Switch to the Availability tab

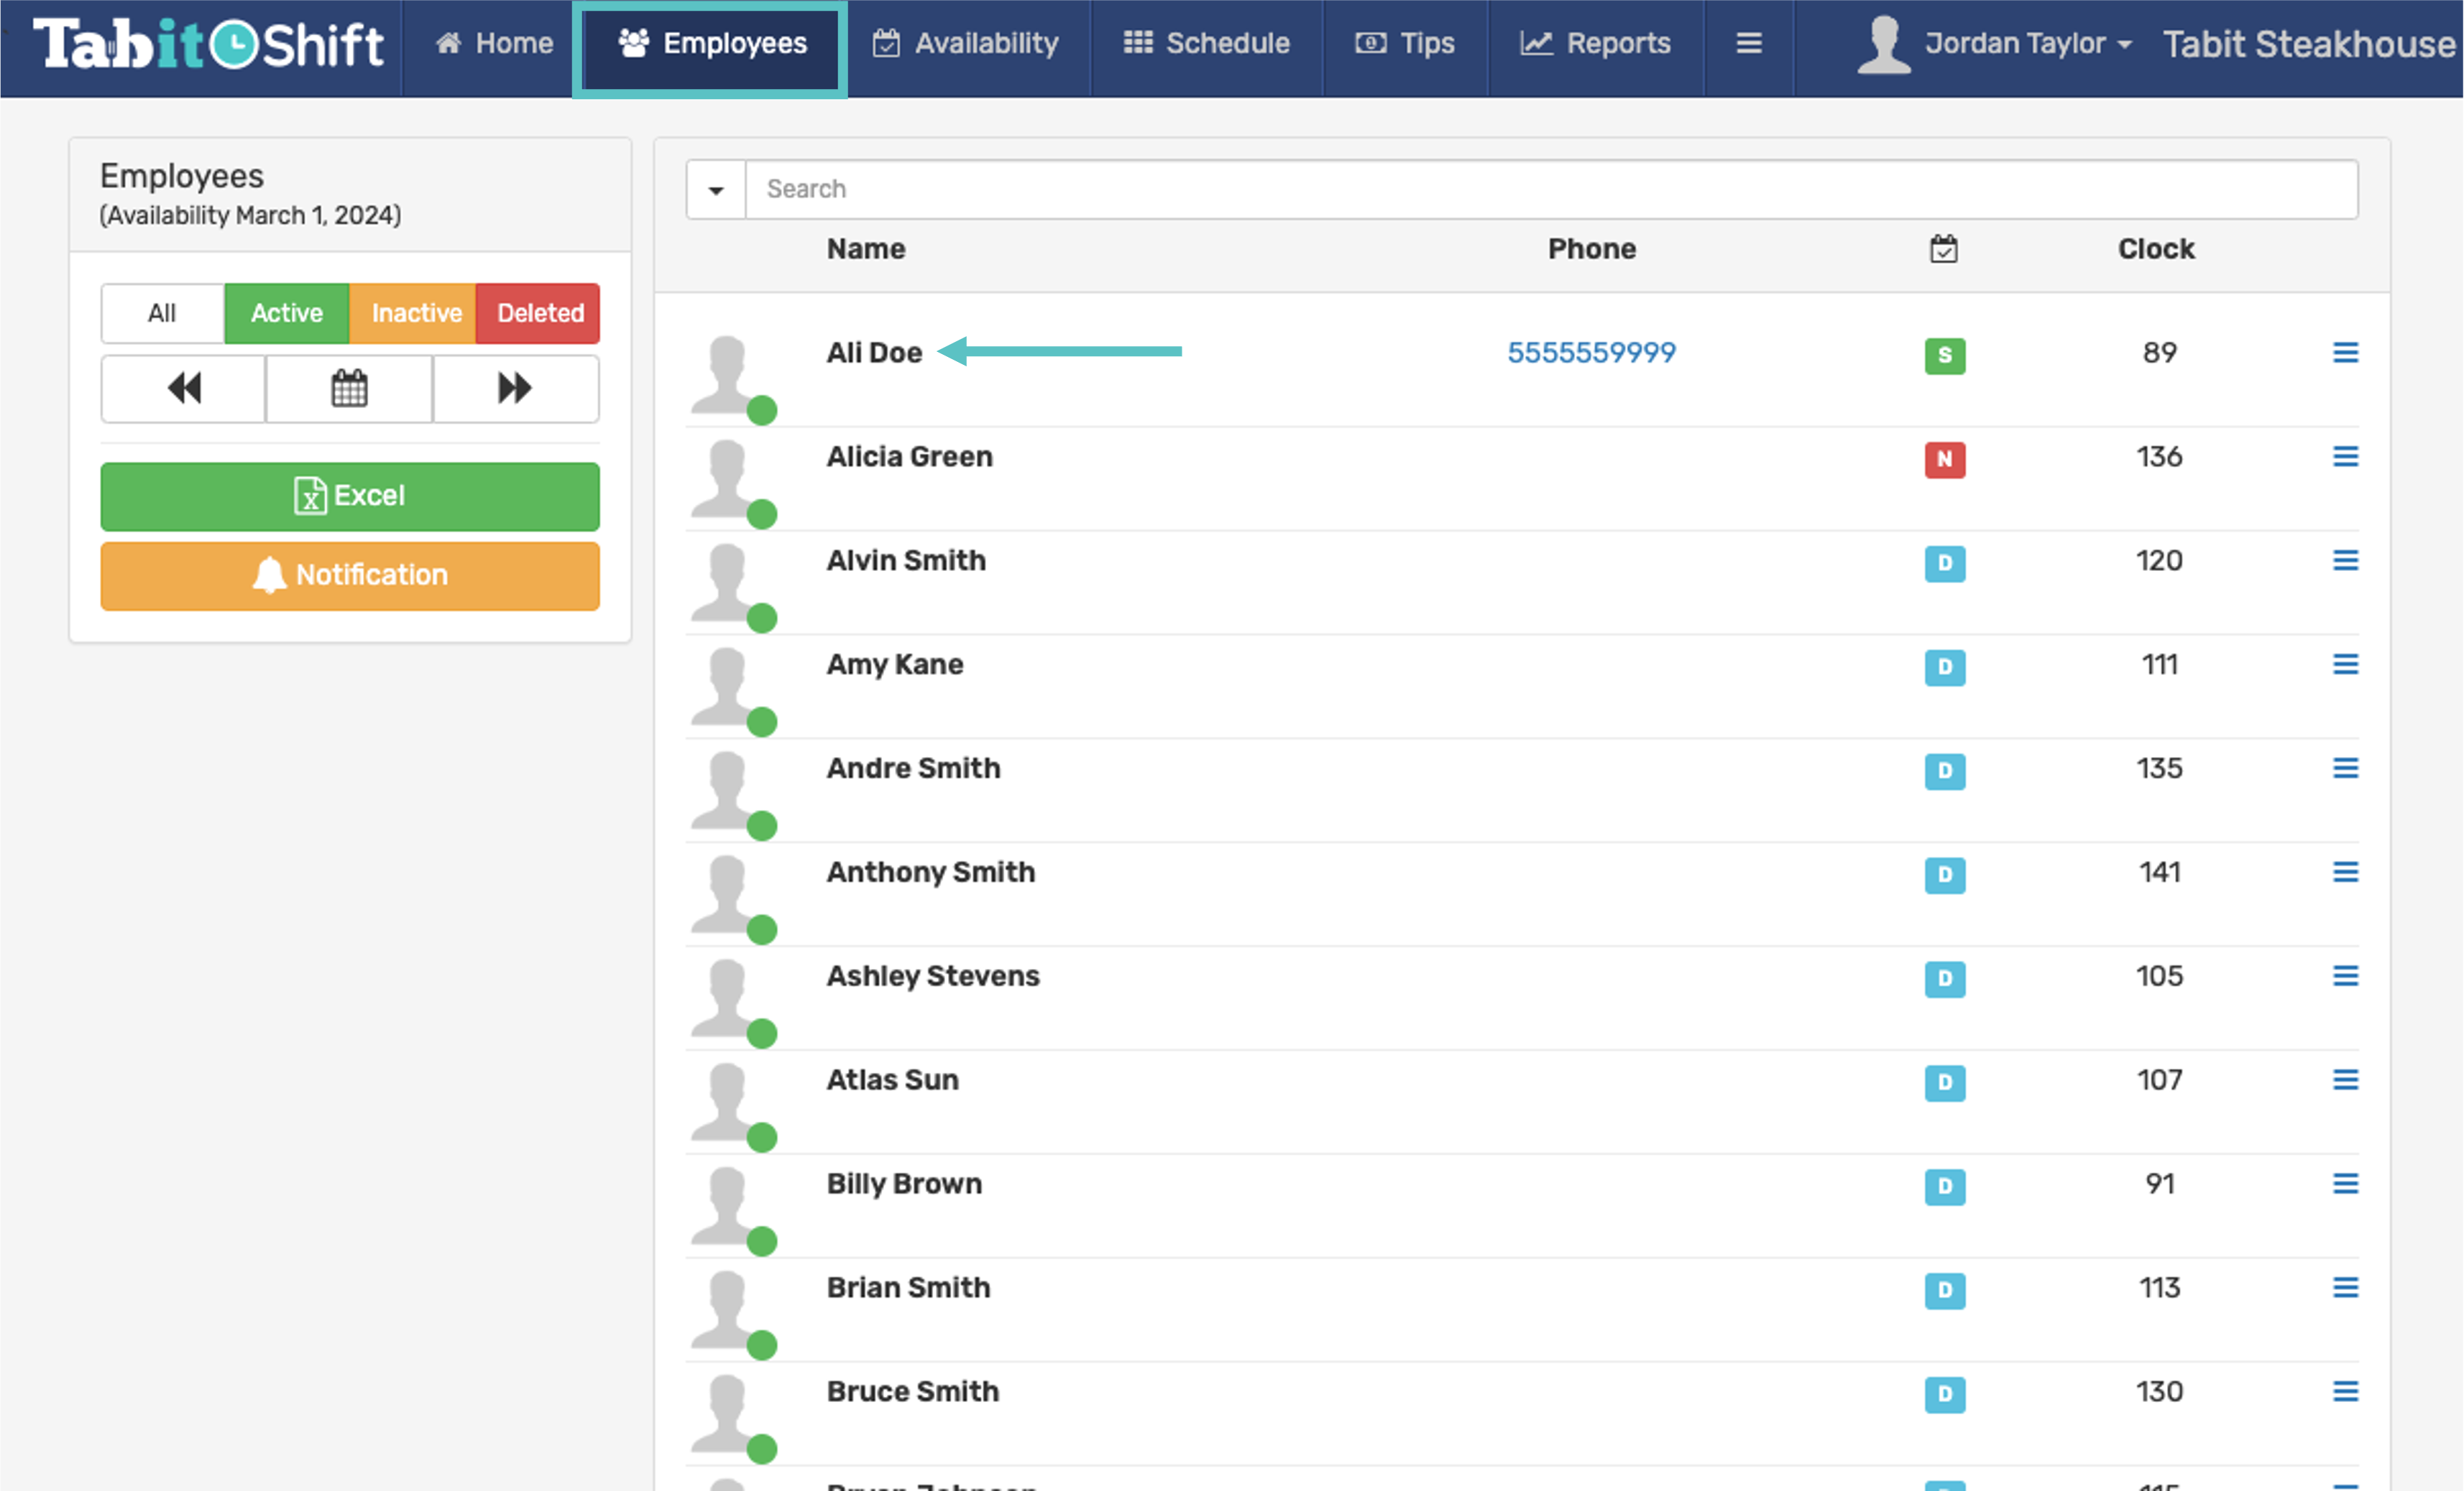point(966,44)
